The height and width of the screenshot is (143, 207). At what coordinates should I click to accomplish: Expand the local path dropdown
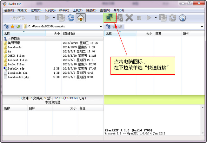coord(101,27)
